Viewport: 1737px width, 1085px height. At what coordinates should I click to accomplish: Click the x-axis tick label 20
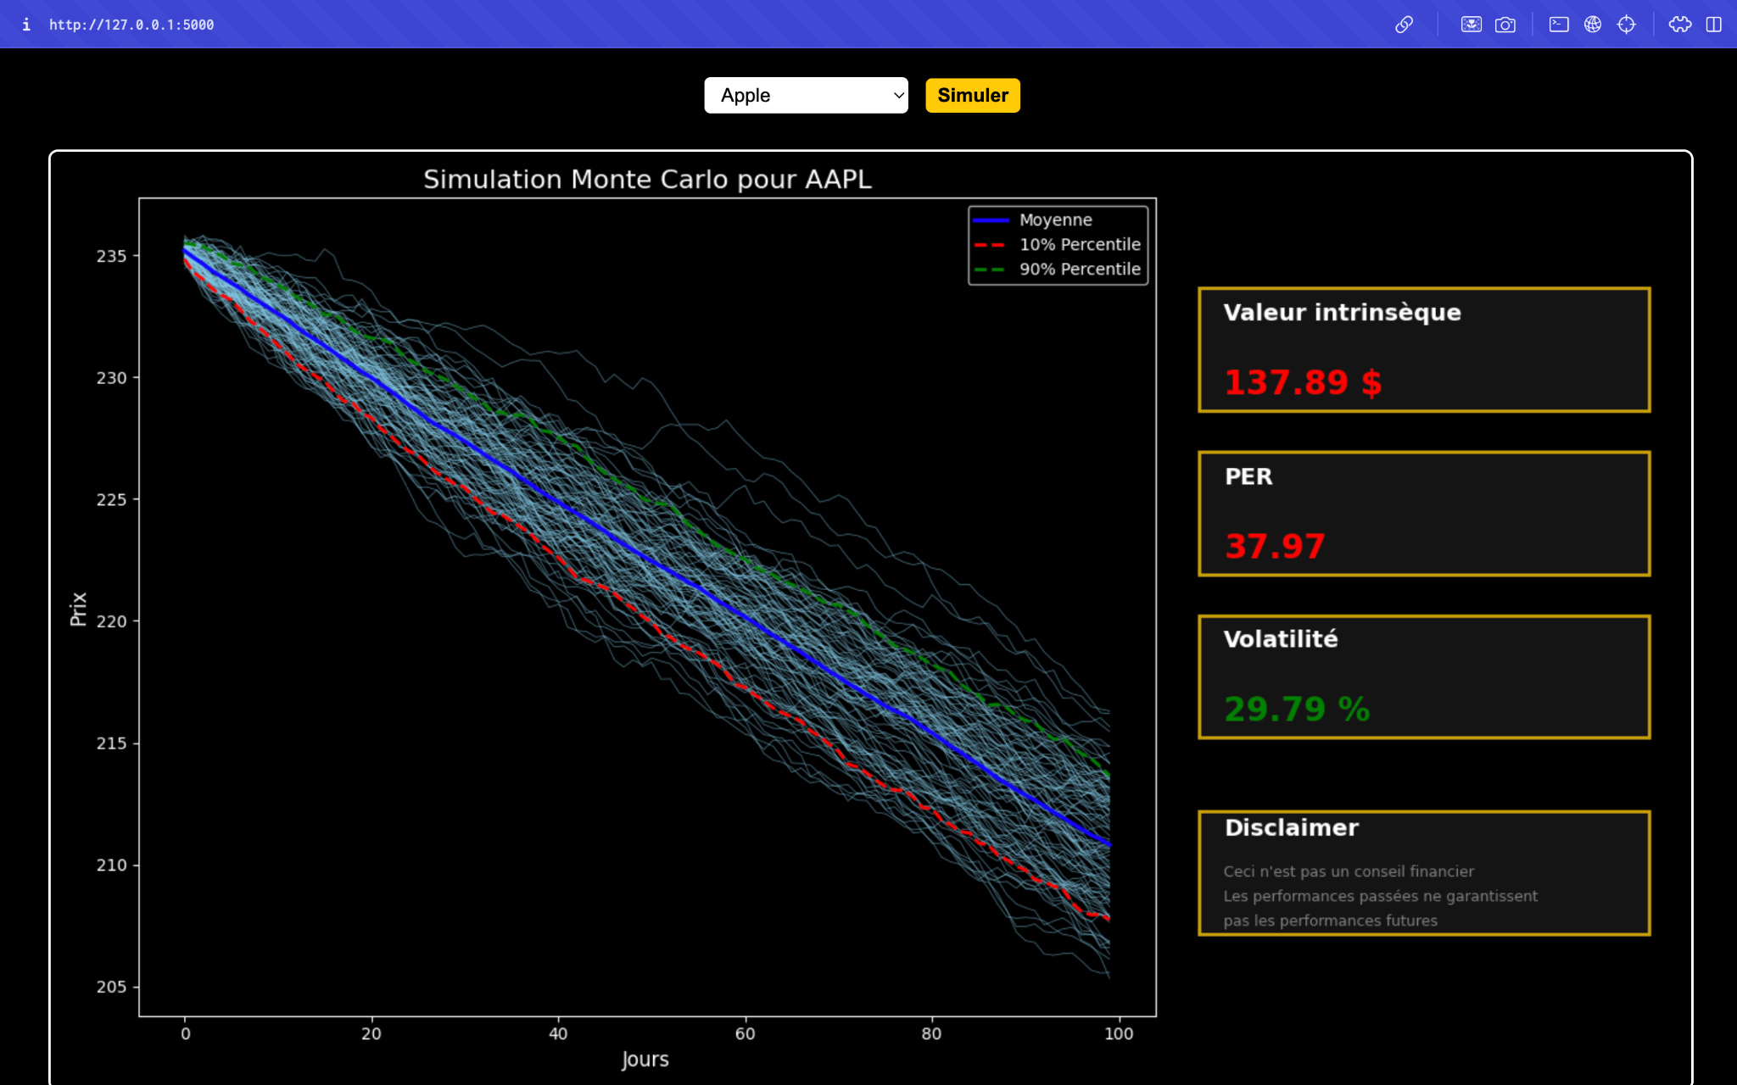coord(371,1033)
